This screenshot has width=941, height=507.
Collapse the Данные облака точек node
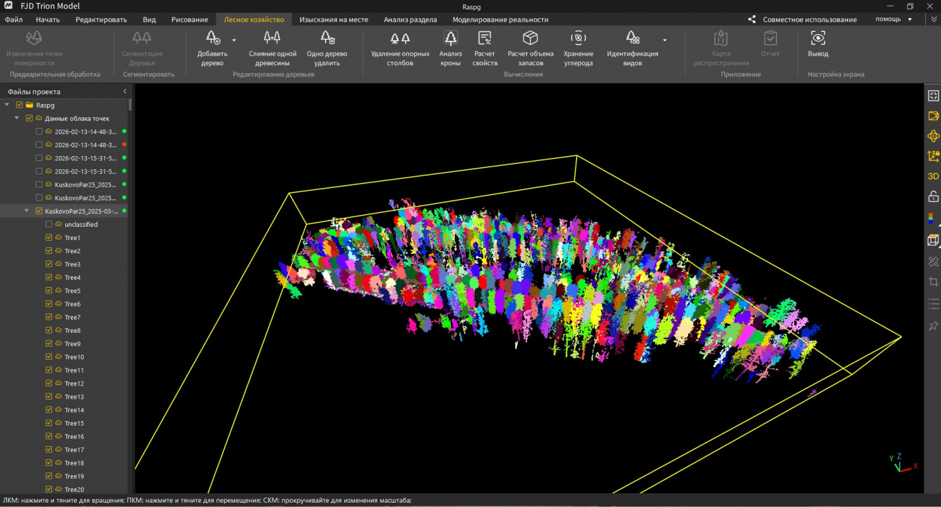pyautogui.click(x=17, y=118)
